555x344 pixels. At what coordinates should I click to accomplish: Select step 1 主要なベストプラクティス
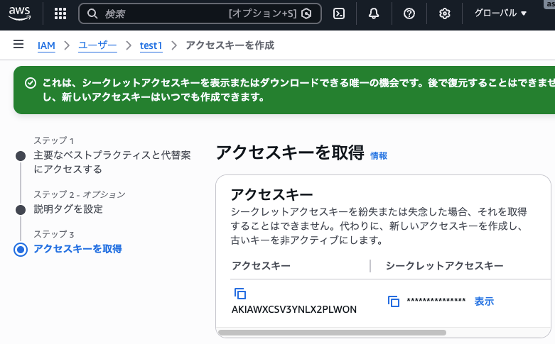(112, 162)
